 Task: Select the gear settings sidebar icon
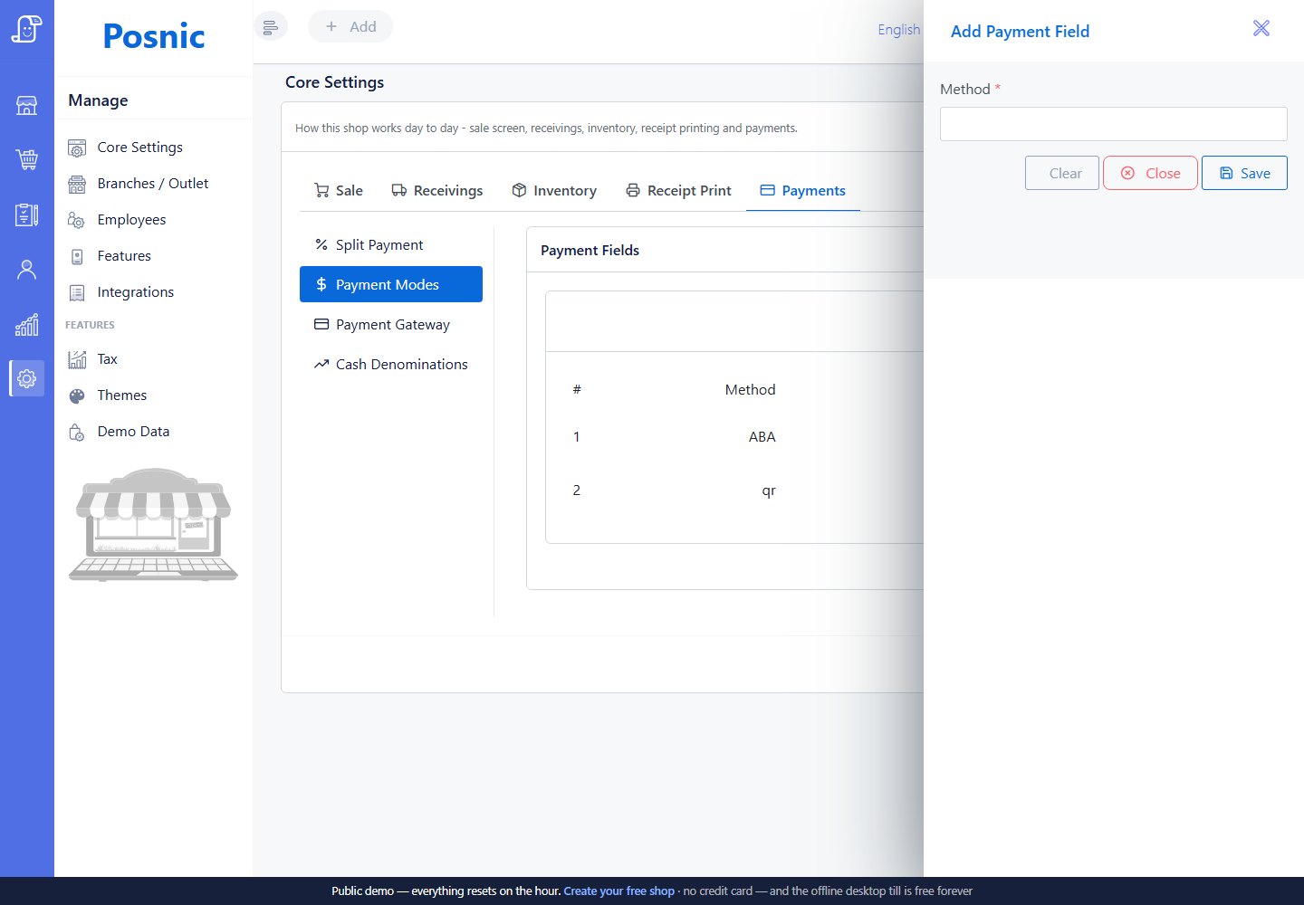tap(26, 378)
